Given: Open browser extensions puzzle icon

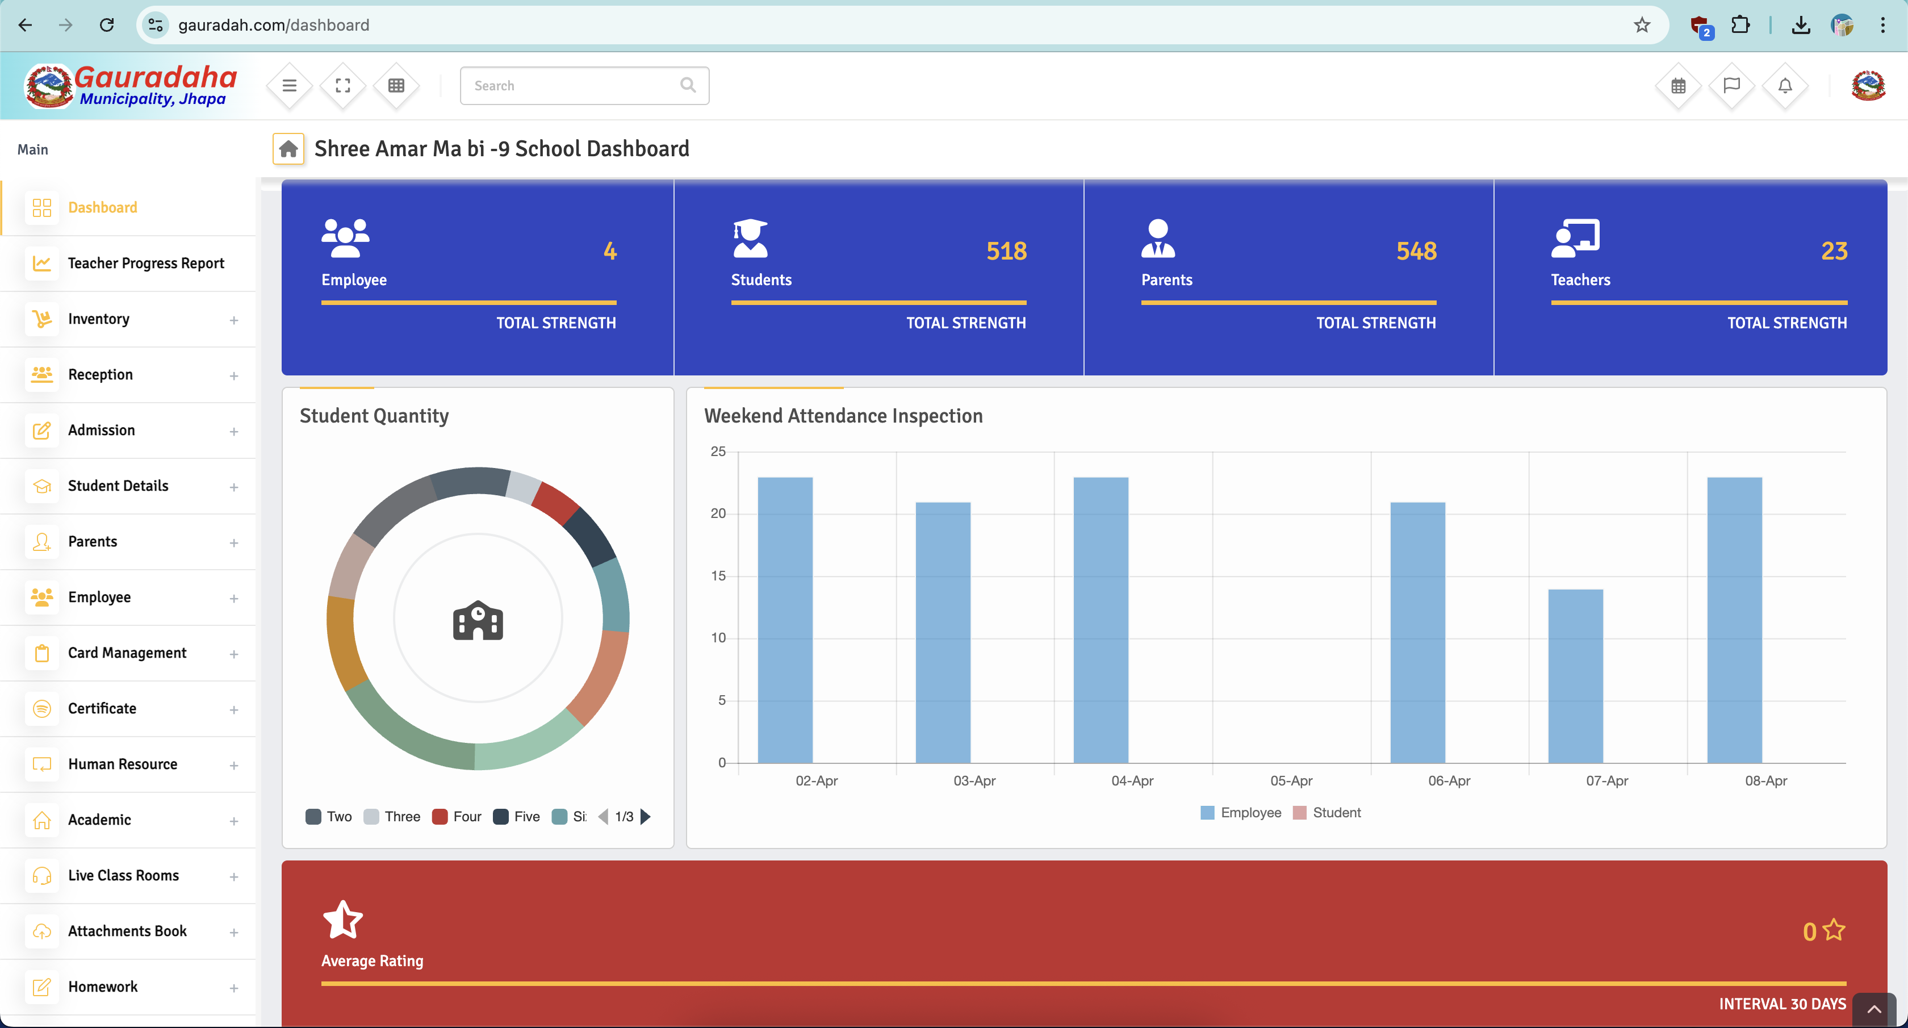Looking at the screenshot, I should (x=1740, y=25).
